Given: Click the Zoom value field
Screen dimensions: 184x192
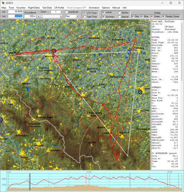Looking at the screenshot, I should (x=56, y=12).
